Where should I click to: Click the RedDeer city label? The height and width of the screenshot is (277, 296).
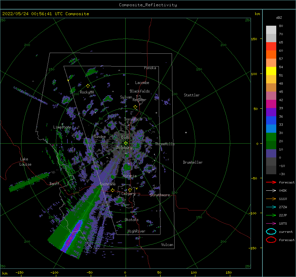[139, 100]
